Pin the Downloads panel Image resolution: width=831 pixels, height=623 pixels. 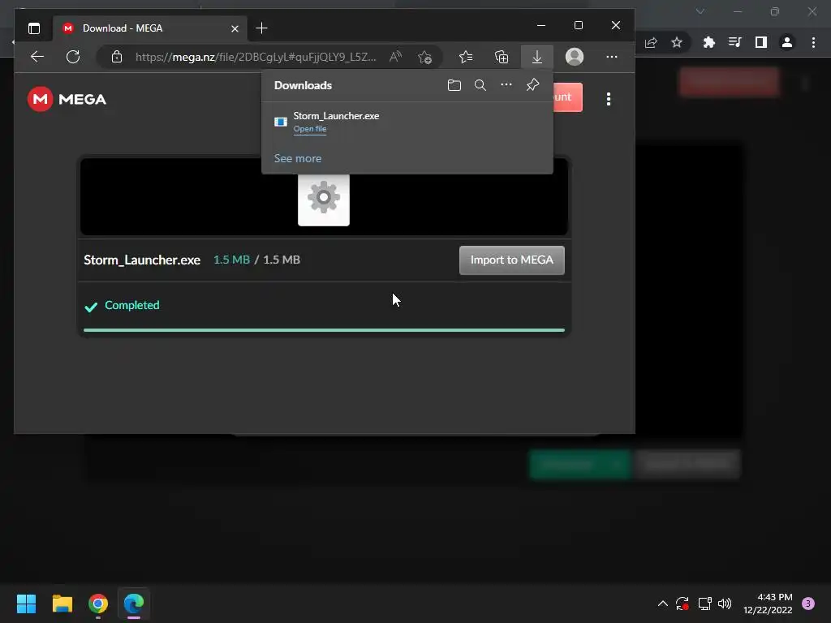pyautogui.click(x=532, y=84)
